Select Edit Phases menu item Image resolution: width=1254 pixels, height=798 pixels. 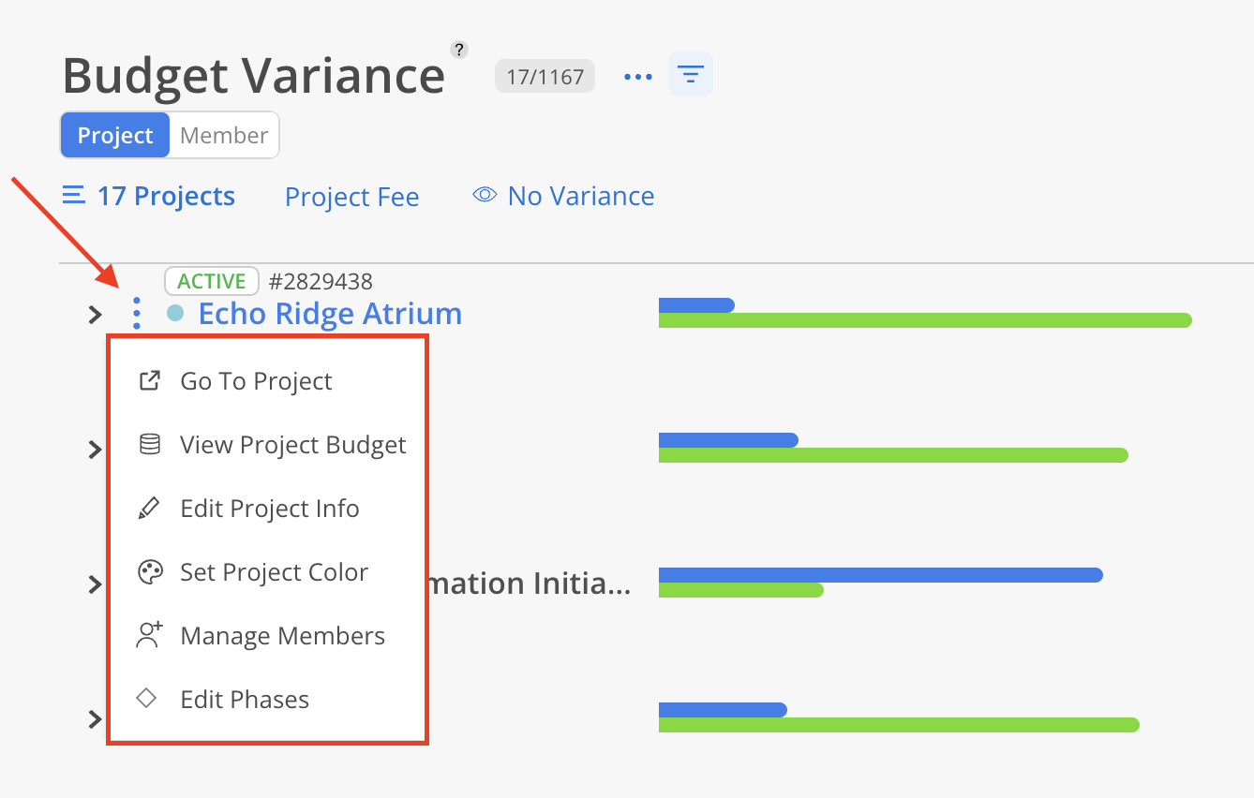click(x=245, y=700)
